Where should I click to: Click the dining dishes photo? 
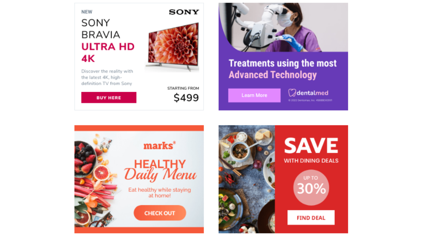[247, 179]
